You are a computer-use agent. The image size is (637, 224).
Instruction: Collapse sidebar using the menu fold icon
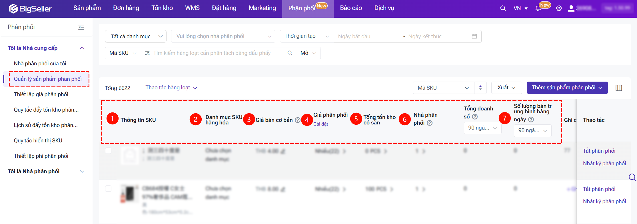[x=81, y=27]
